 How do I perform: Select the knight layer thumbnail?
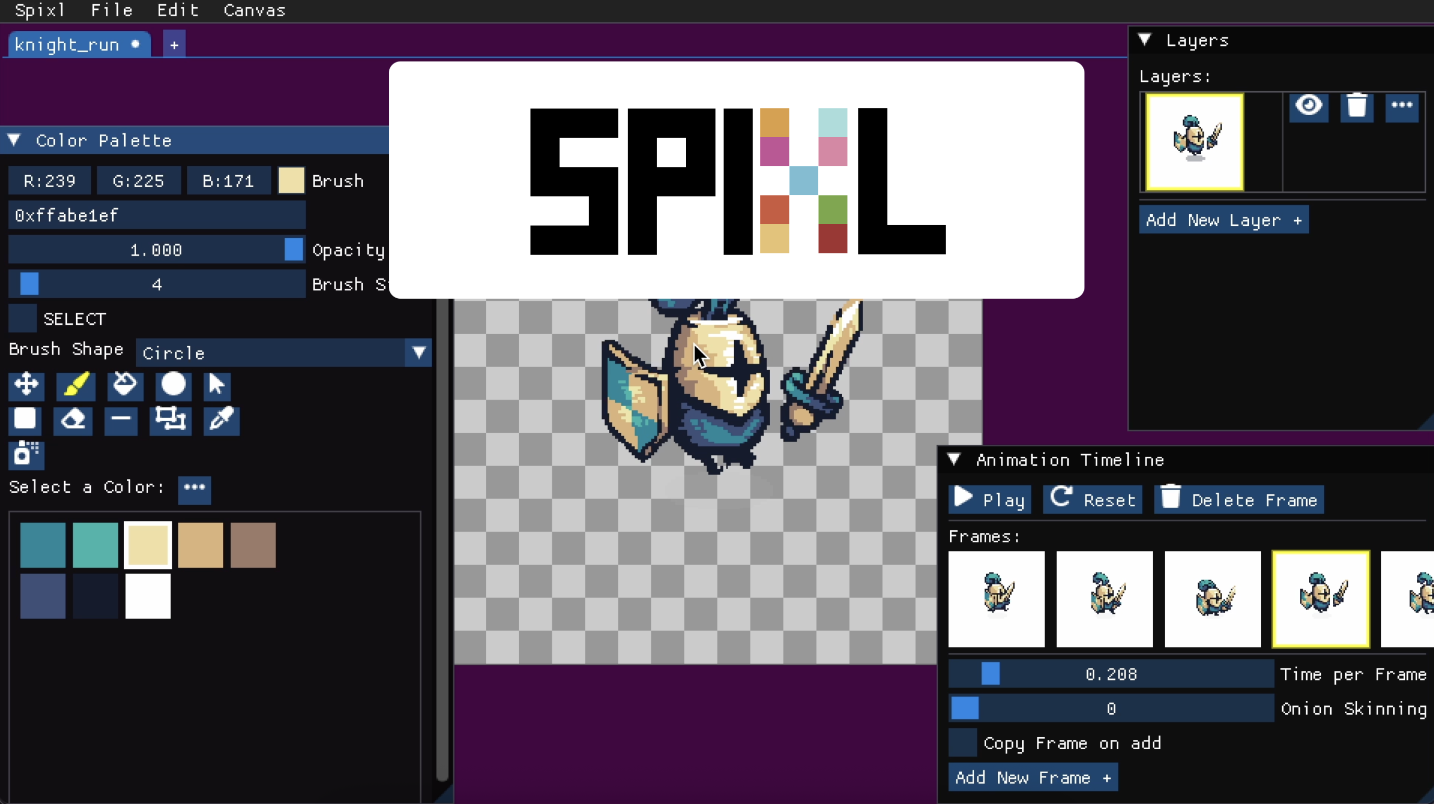click(1194, 142)
